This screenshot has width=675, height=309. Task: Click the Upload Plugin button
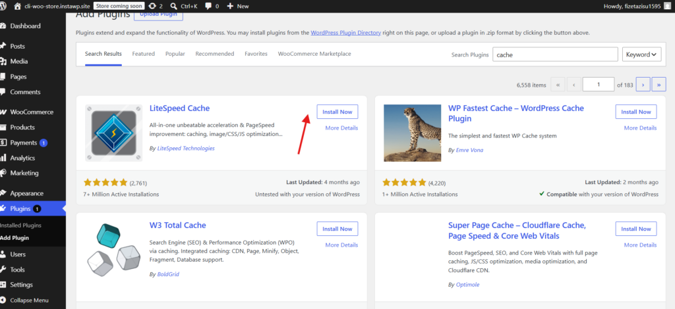[x=158, y=15]
